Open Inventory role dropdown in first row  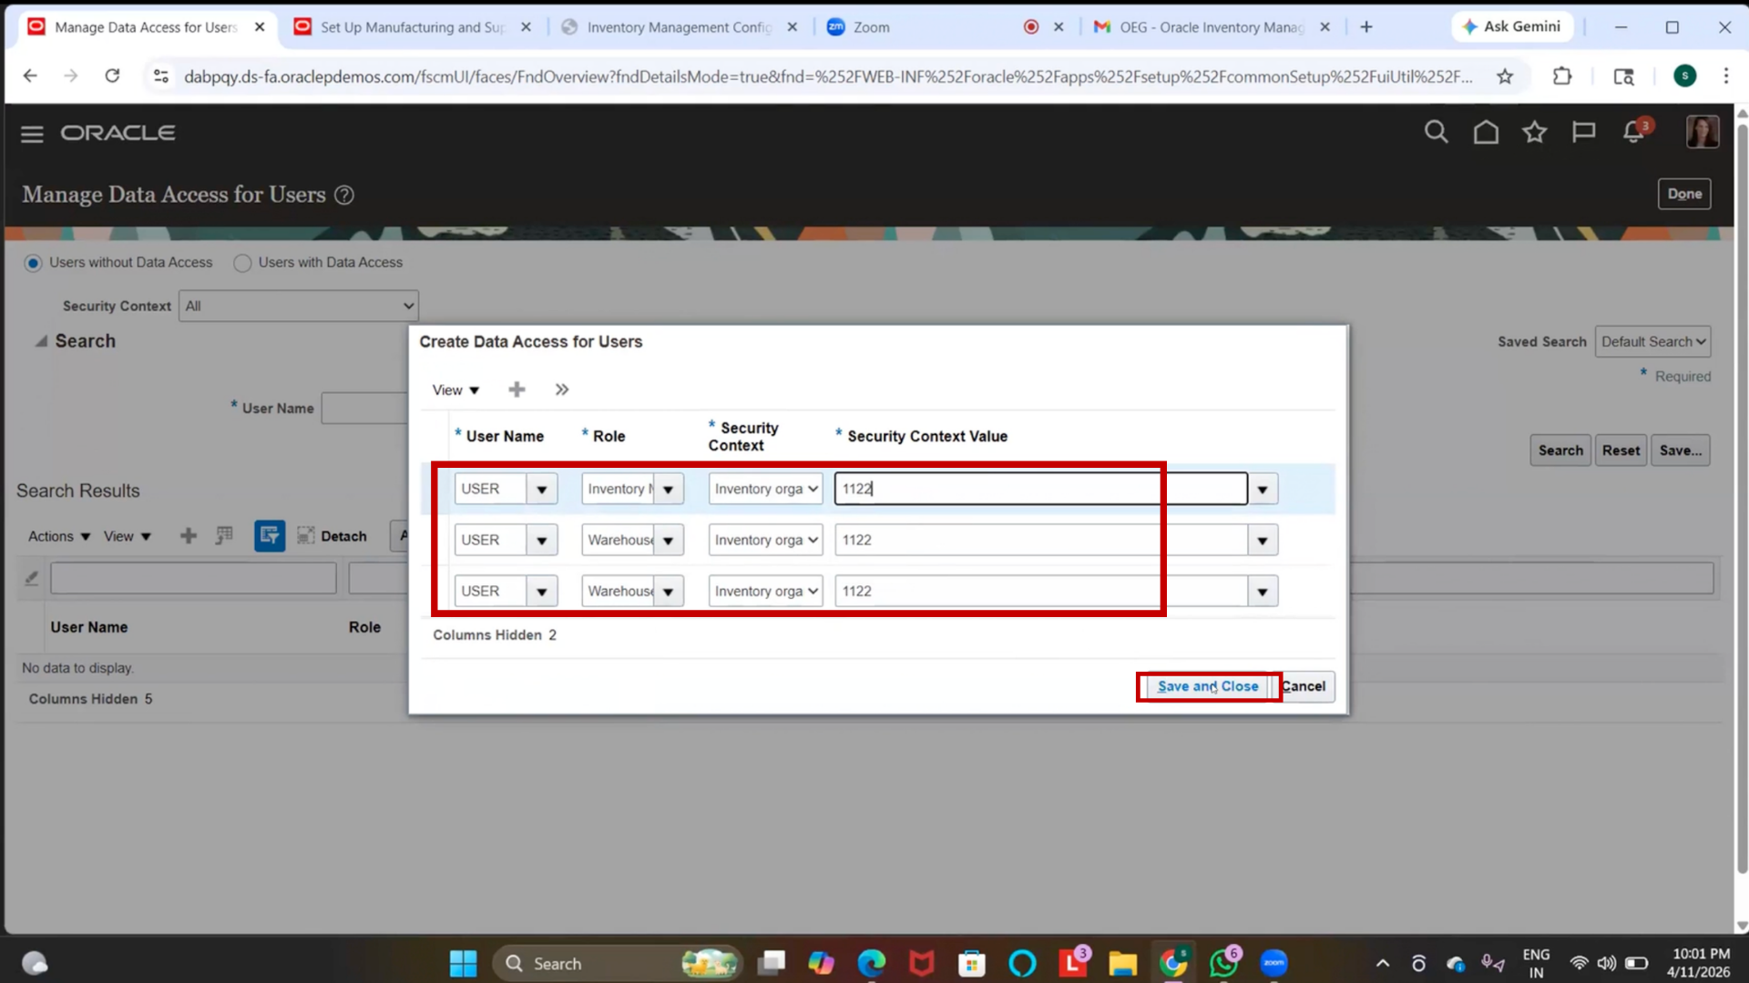coord(668,490)
